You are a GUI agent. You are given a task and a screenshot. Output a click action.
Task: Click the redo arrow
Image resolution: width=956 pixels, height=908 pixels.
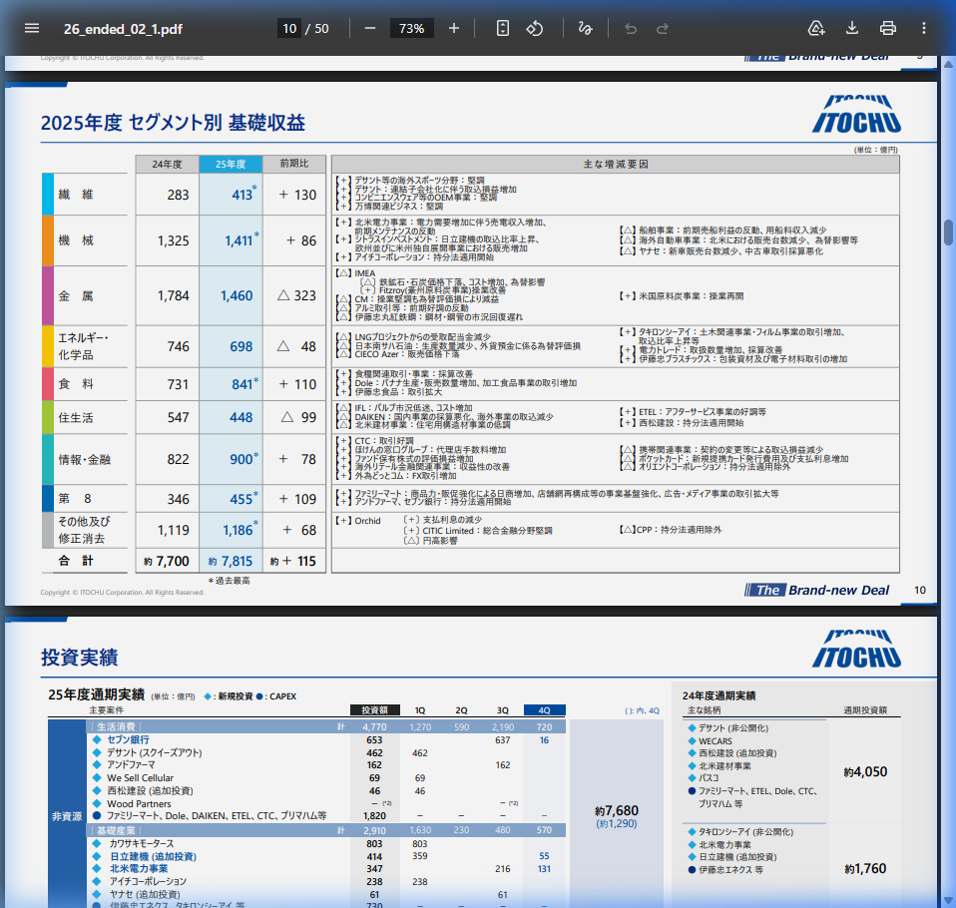click(x=663, y=28)
